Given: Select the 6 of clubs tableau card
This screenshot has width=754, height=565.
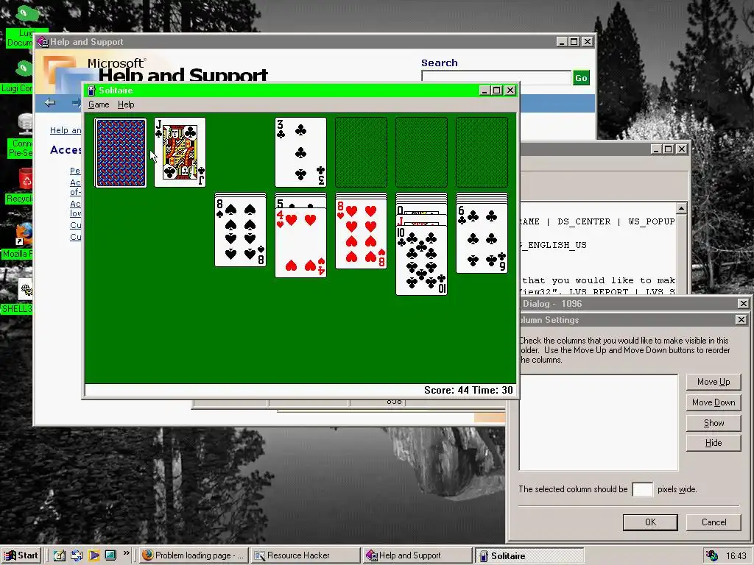Looking at the screenshot, I should point(482,238).
